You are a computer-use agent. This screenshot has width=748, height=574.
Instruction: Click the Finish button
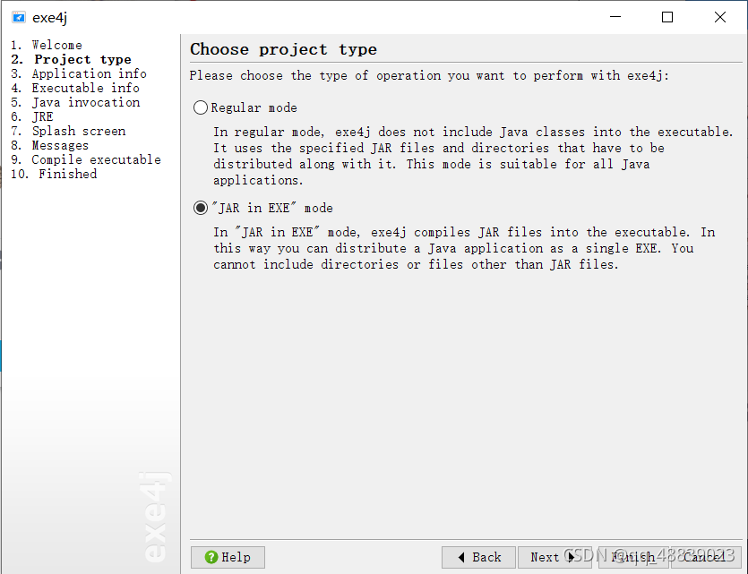coord(632,557)
